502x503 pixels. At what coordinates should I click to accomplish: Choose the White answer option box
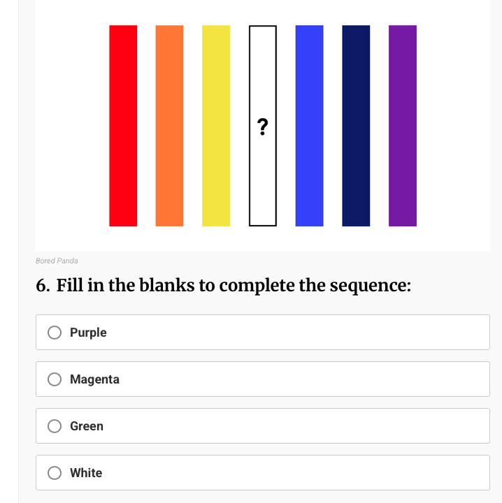click(x=263, y=472)
